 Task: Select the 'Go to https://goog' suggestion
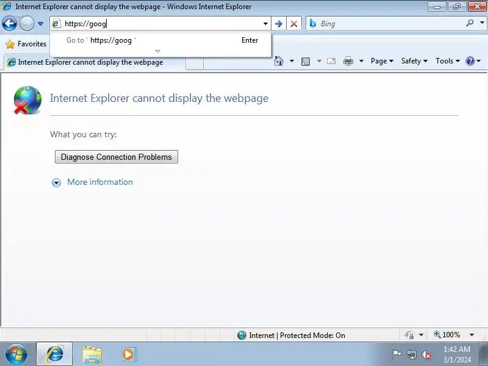coord(160,40)
